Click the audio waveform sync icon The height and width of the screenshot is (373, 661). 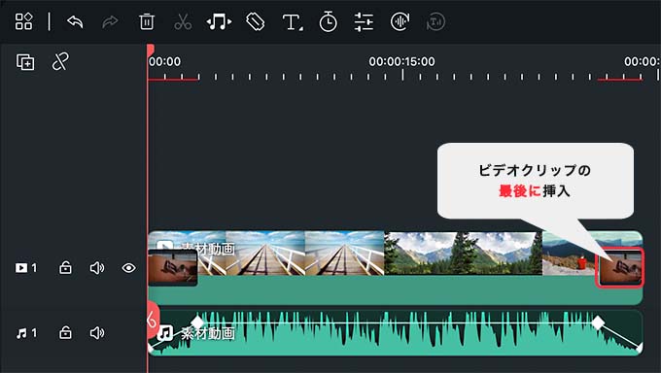click(400, 21)
